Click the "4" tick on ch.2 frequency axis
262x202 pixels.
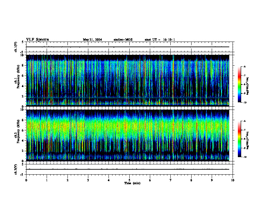[23, 141]
